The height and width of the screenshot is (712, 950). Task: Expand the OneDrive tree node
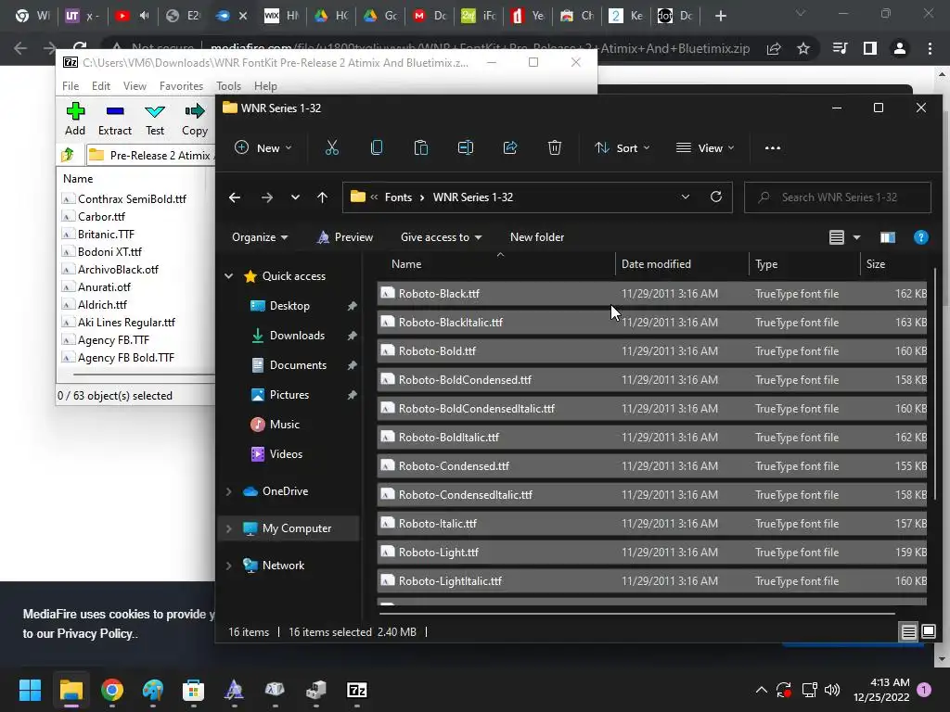[x=229, y=491]
